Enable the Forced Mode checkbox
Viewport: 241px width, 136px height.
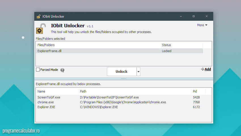38,70
